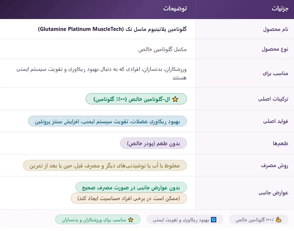Click بهبود ریکاوری و تقویت ایمنی footer tag
This screenshot has width=294, height=231.
coord(185,220)
